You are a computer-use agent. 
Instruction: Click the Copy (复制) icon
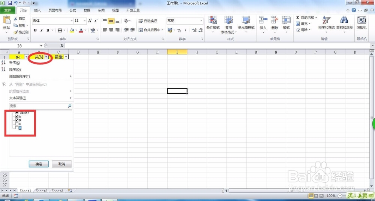tap(15, 25)
